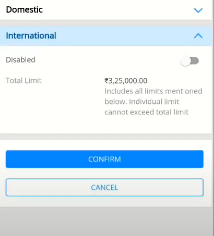Tap the 'International' title text

point(31,36)
